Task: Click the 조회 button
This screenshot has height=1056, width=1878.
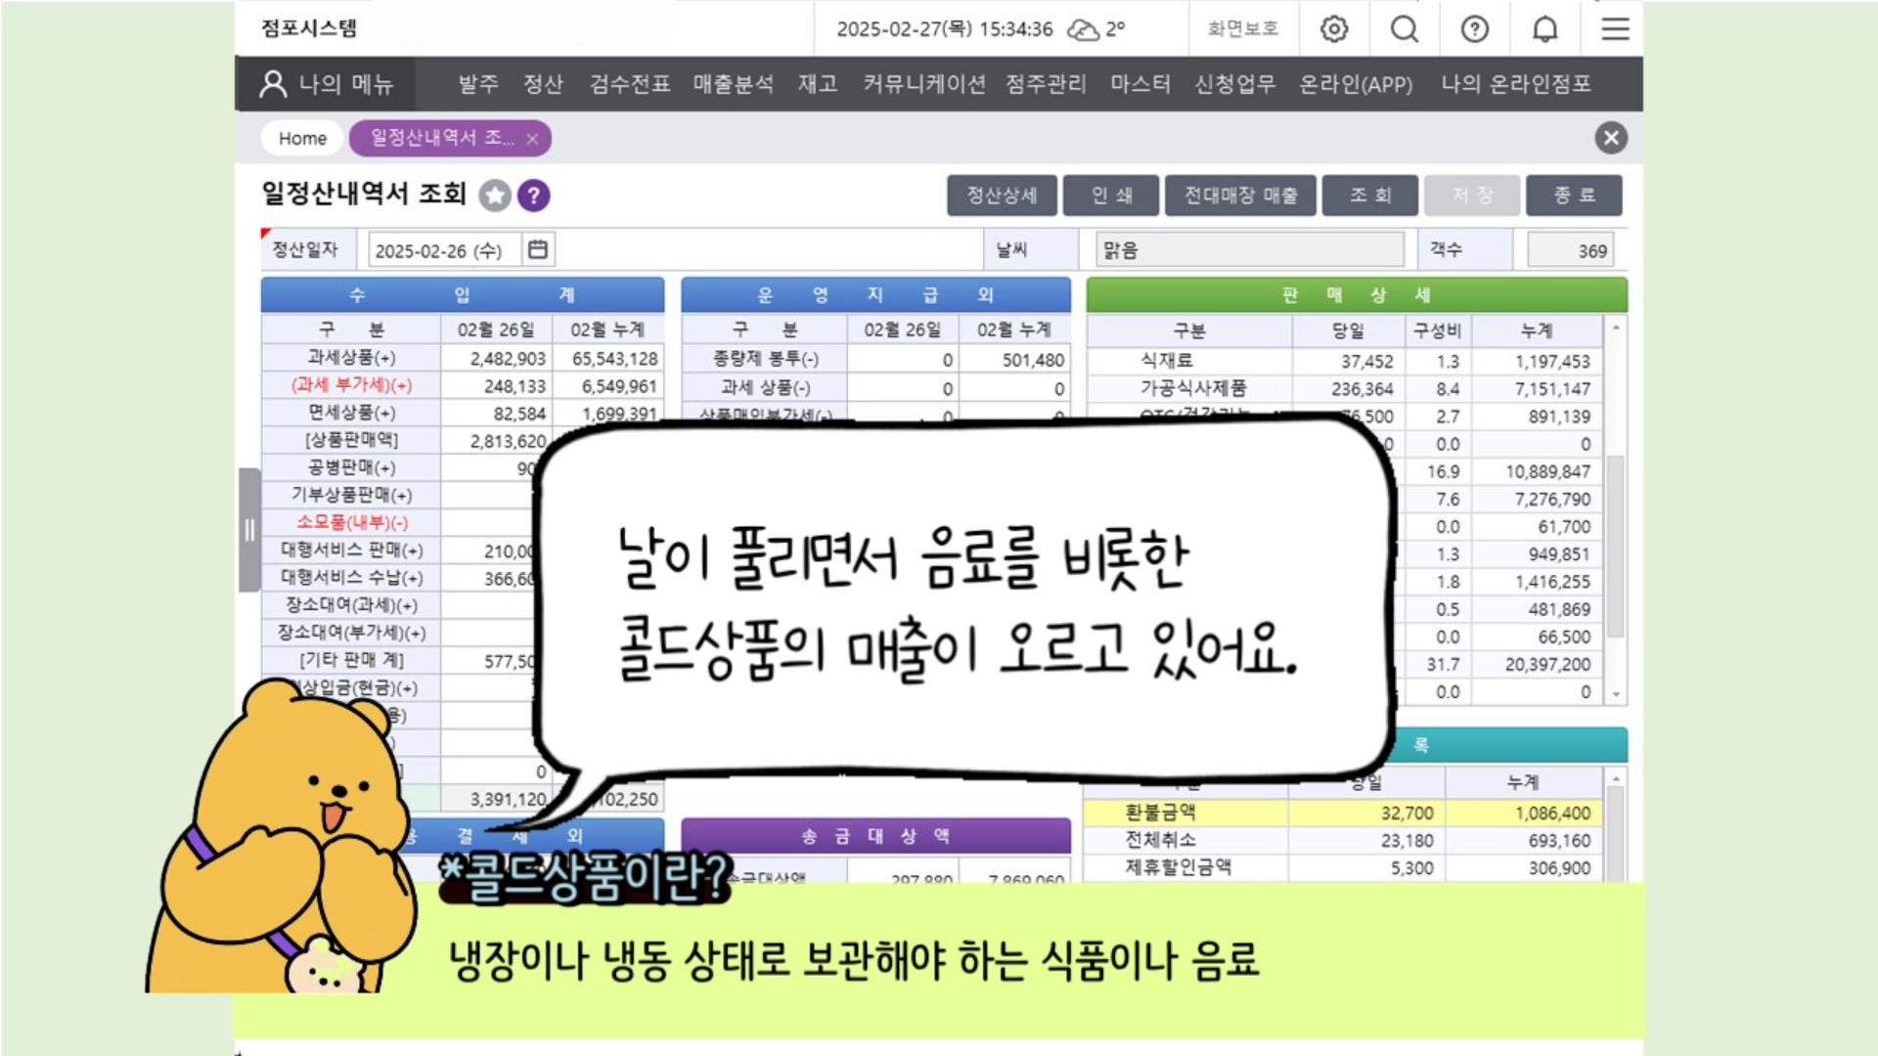Action: point(1369,196)
